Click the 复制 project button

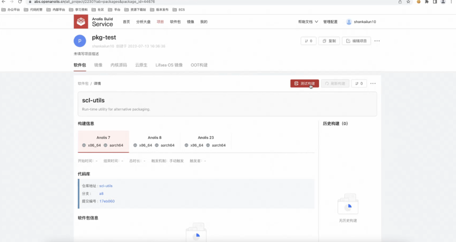[x=329, y=41]
